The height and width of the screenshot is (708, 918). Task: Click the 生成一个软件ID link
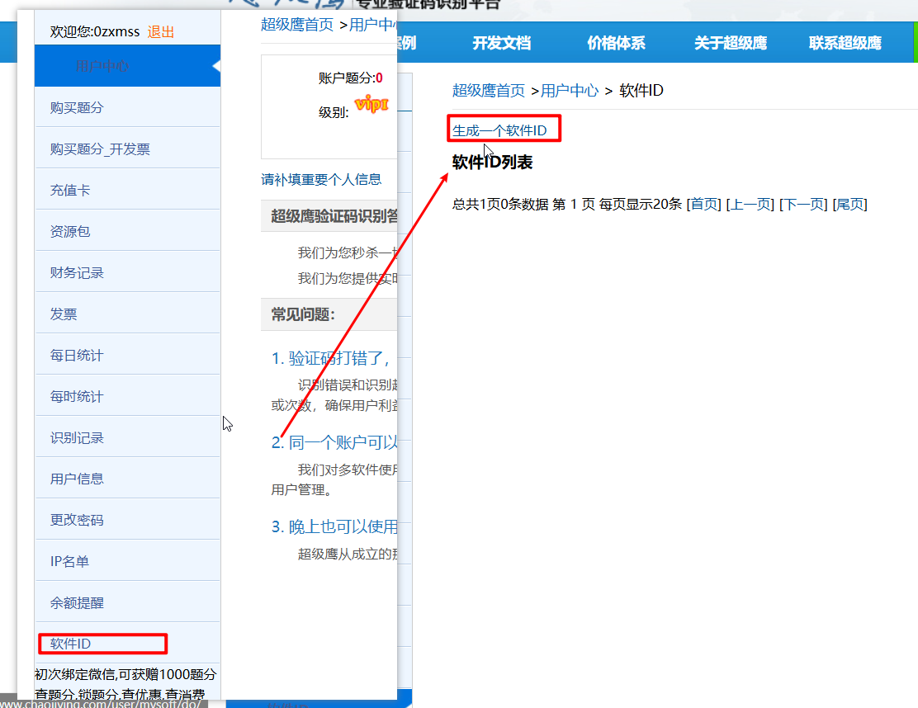(499, 130)
